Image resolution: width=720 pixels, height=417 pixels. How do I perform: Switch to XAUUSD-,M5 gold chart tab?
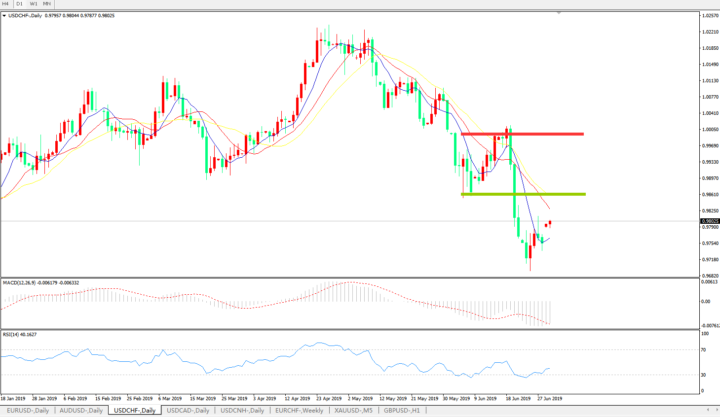coord(353,410)
